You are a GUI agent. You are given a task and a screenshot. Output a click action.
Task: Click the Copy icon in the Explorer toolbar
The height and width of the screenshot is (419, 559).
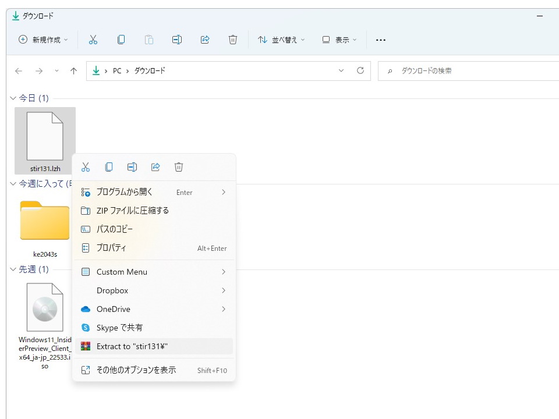121,40
